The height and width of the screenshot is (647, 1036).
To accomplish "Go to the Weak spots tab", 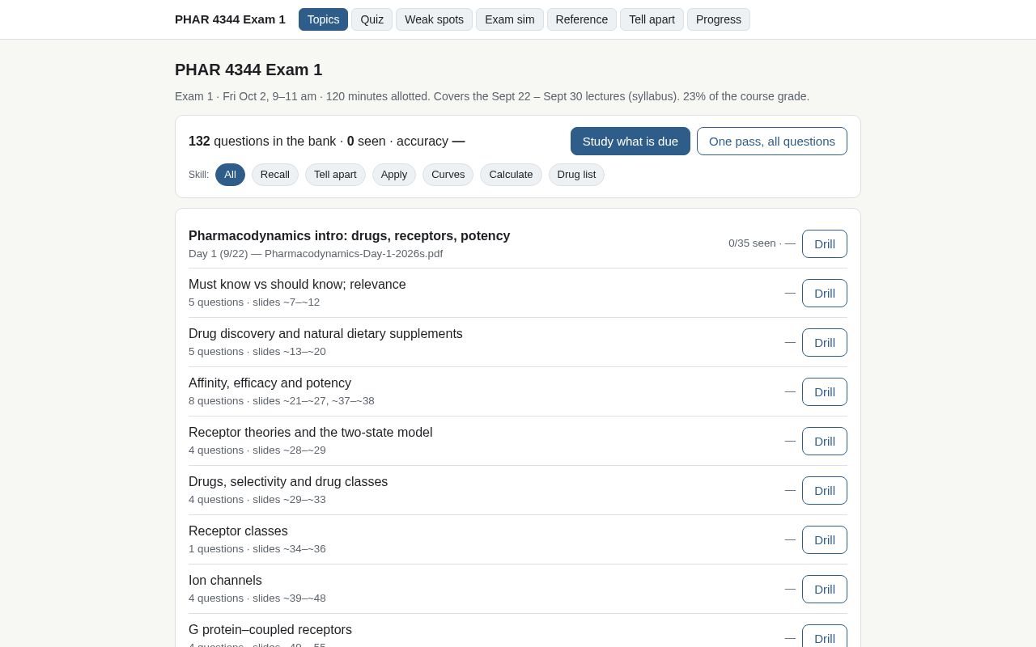I will click(x=434, y=19).
